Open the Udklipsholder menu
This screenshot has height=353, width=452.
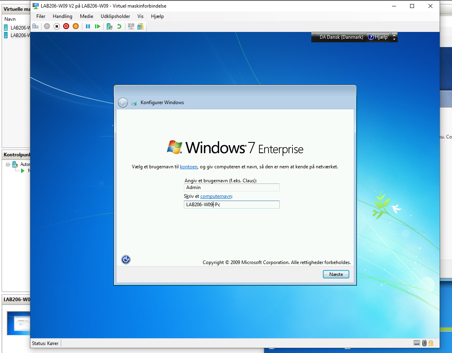[115, 16]
